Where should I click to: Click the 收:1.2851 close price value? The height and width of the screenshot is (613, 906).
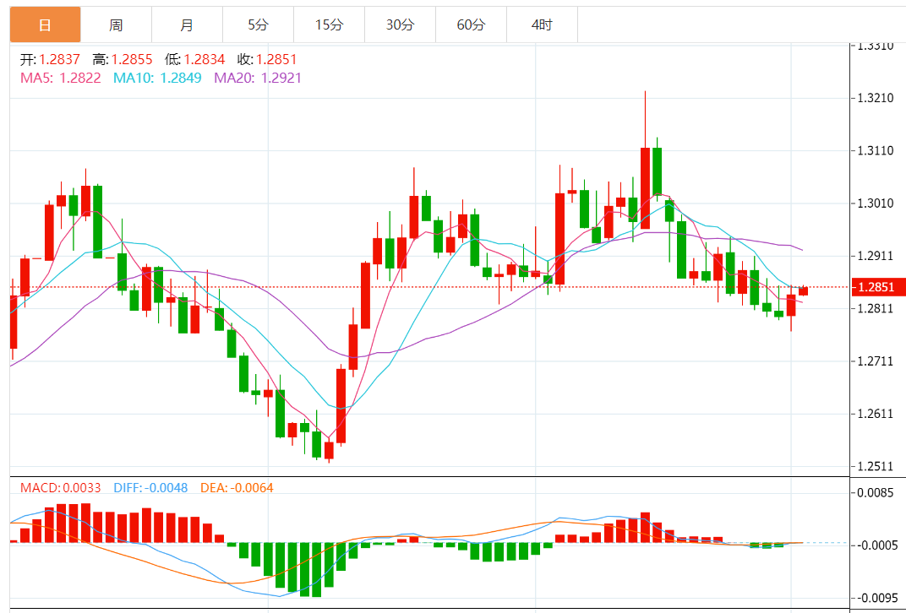pyautogui.click(x=267, y=59)
